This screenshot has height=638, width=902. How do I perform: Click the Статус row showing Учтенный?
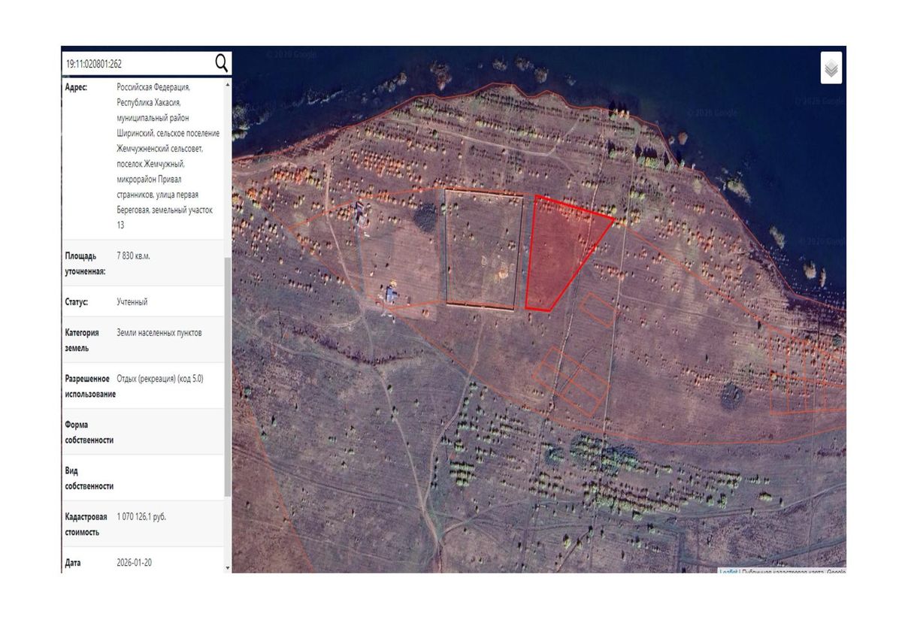(143, 301)
